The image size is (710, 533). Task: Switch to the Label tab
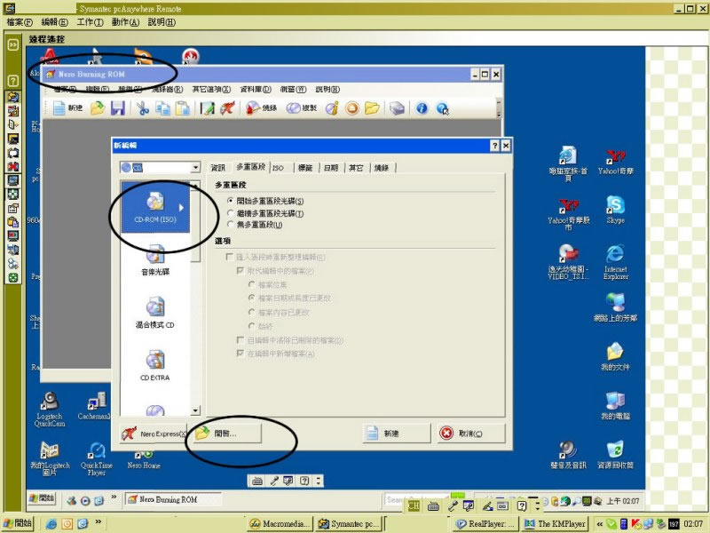[305, 168]
